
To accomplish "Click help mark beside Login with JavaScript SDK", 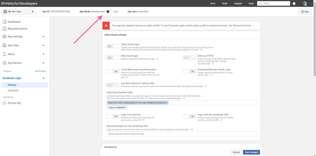I will point(221,120).
